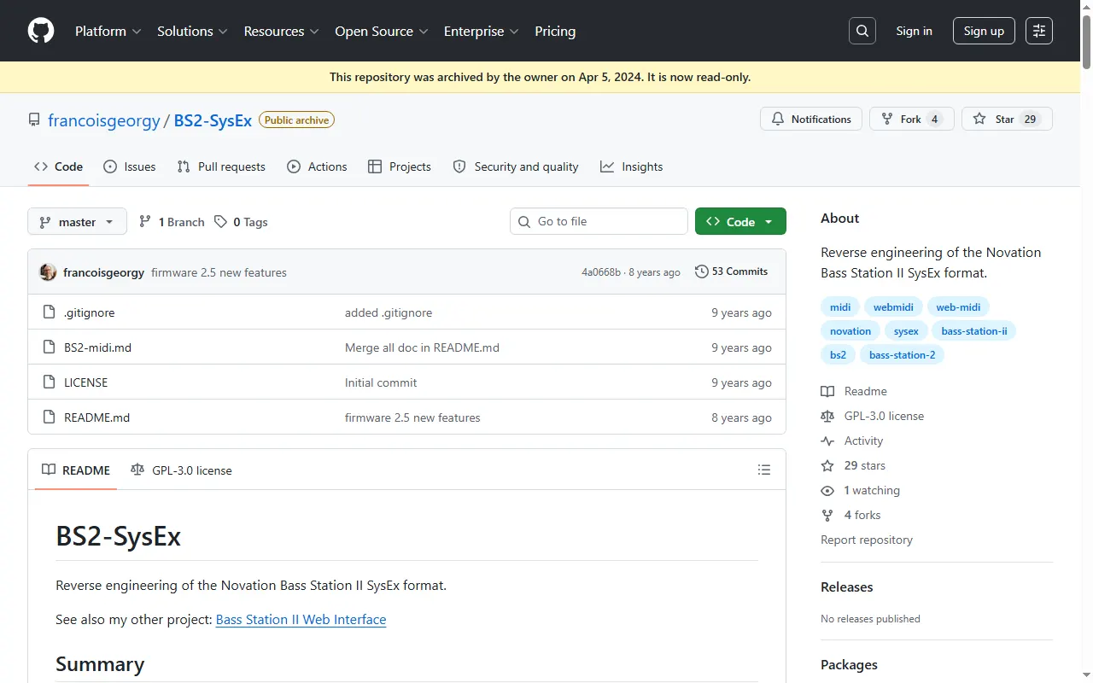Open the Open Source dropdown
1093x683 pixels.
(x=381, y=31)
